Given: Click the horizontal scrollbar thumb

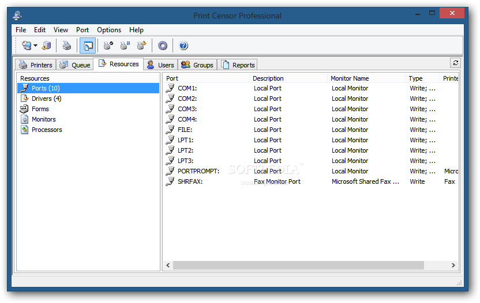Looking at the screenshot, I should (x=298, y=266).
